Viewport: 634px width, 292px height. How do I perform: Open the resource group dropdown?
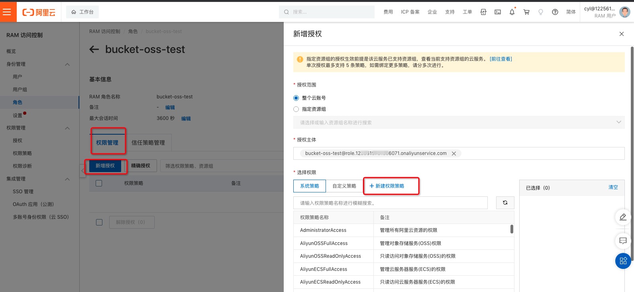(459, 122)
